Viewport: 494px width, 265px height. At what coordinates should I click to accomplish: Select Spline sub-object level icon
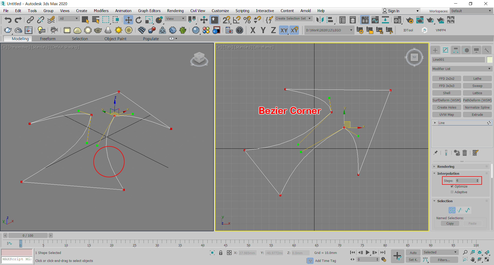coord(467,210)
